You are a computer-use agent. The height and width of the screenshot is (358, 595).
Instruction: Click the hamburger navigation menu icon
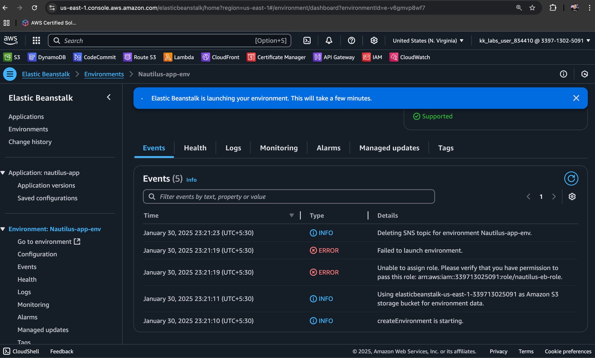[x=10, y=74]
